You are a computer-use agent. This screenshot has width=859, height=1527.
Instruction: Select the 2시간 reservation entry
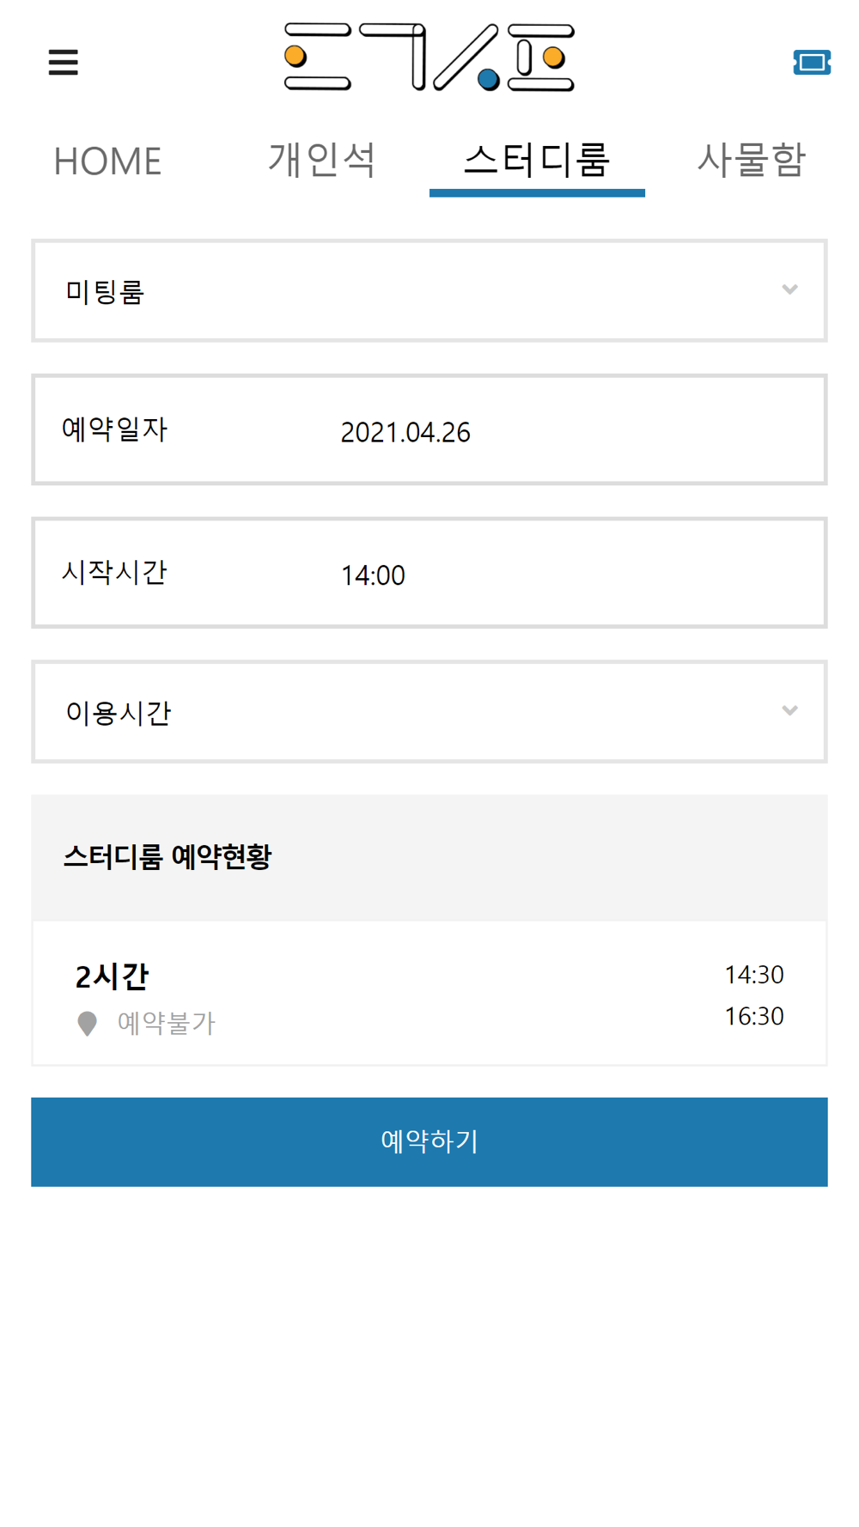(429, 994)
